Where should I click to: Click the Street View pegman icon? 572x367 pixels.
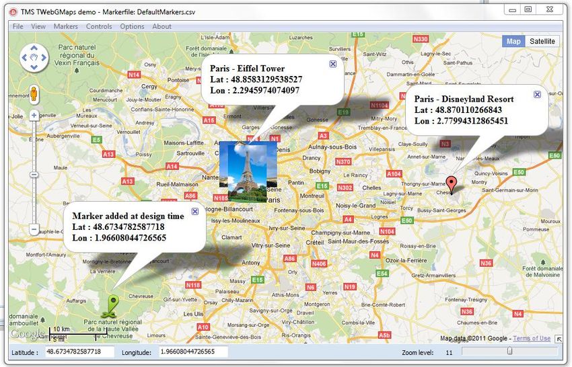click(34, 93)
